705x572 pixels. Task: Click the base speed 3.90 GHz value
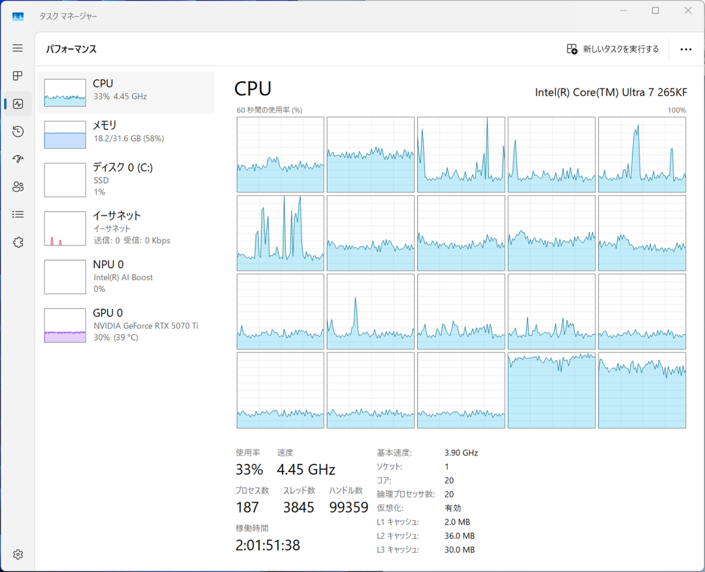pyautogui.click(x=462, y=453)
